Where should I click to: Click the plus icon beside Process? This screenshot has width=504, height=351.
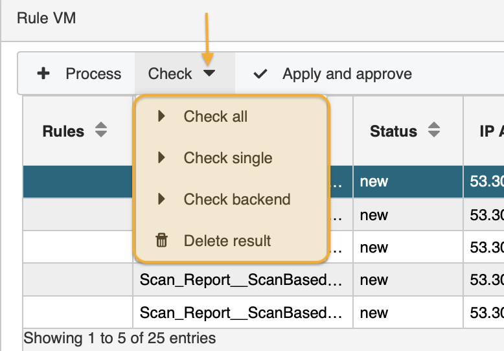(x=43, y=74)
